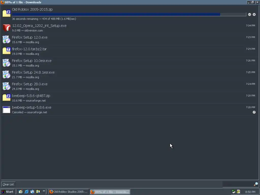Expand the Quick Launch overflow chevron
The image size is (260, 195).
click(x=44, y=191)
